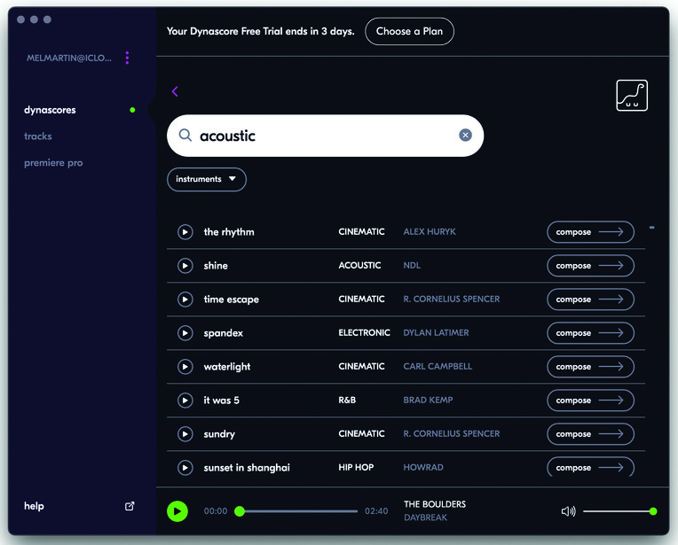Click artist name DYLAN LATIMER
The image size is (678, 545).
(x=436, y=333)
